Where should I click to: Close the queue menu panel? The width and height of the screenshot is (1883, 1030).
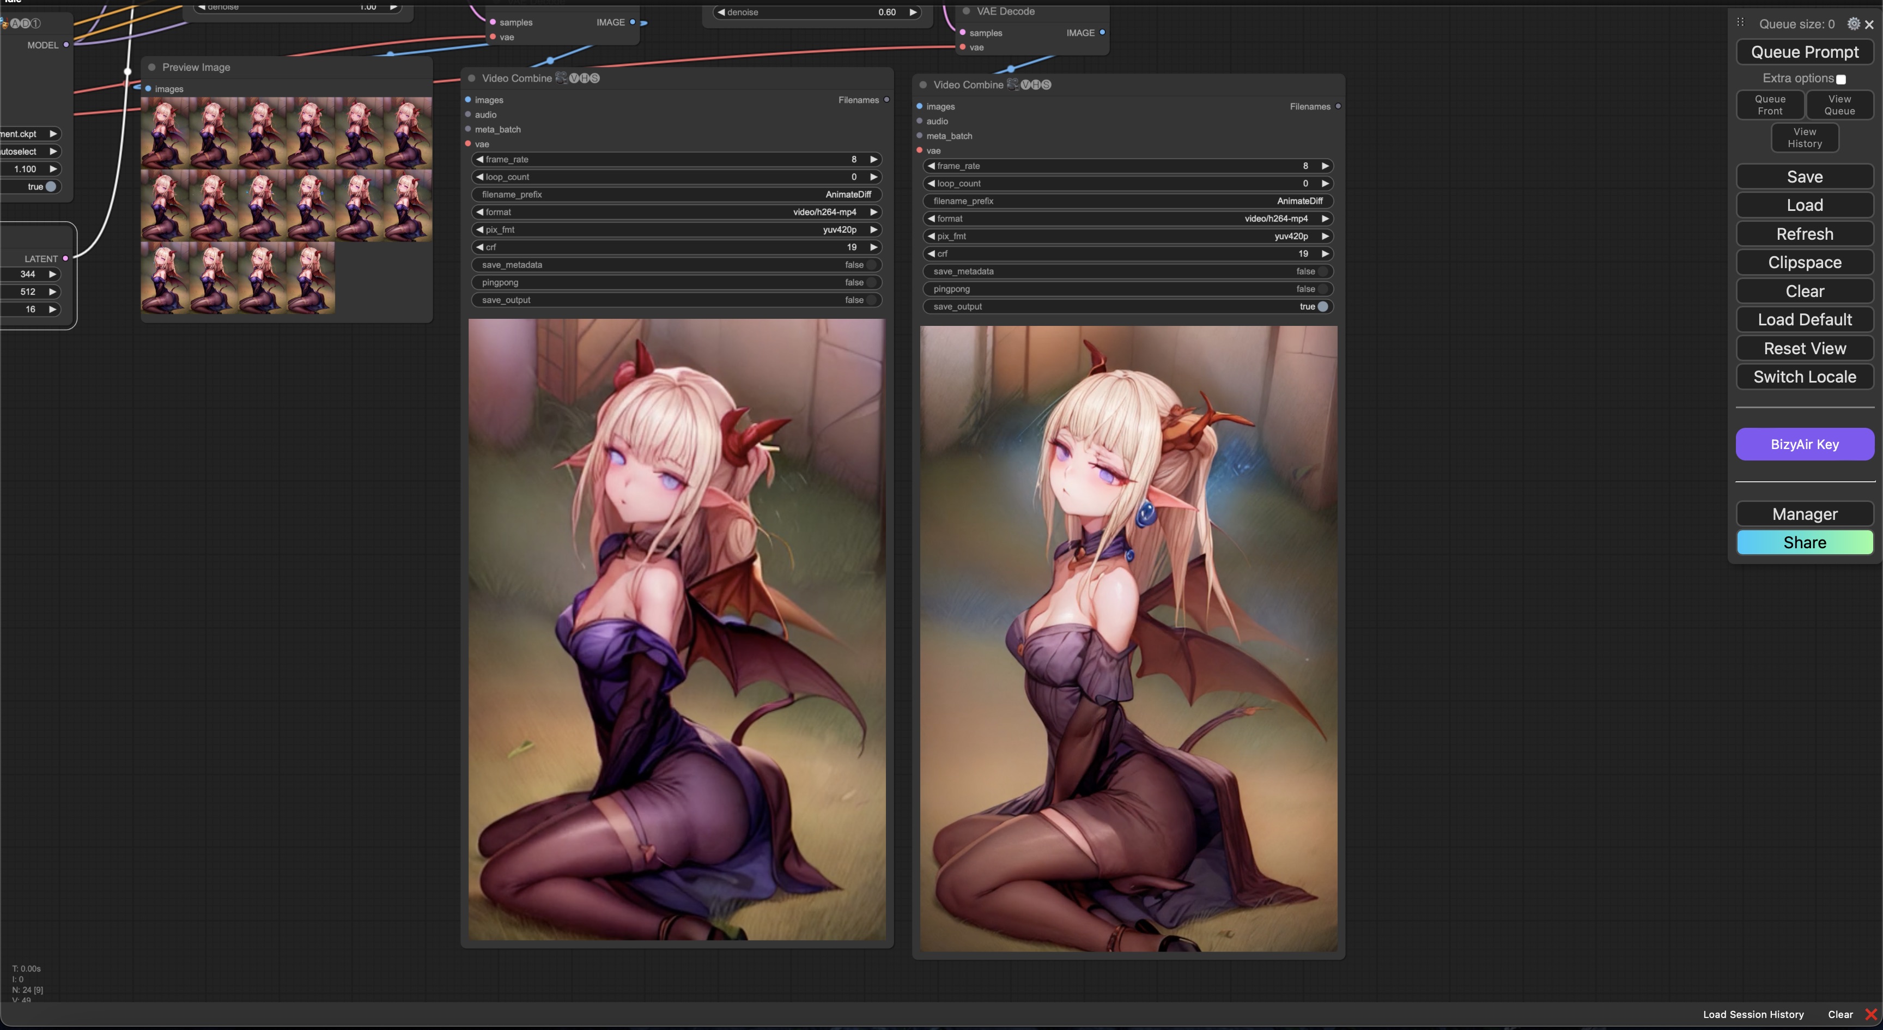pyautogui.click(x=1869, y=25)
